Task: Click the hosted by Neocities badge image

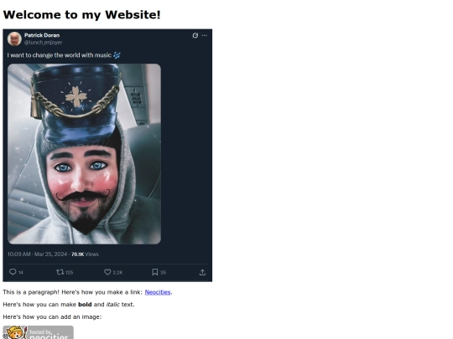Action: click(x=38, y=332)
